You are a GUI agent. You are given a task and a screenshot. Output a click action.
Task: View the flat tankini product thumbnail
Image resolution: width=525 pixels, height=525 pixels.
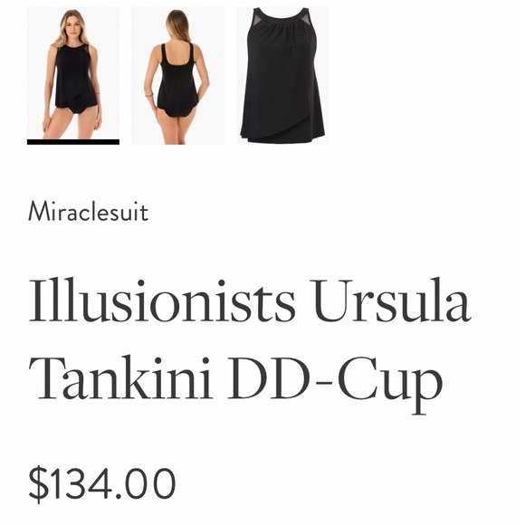tap(282, 75)
